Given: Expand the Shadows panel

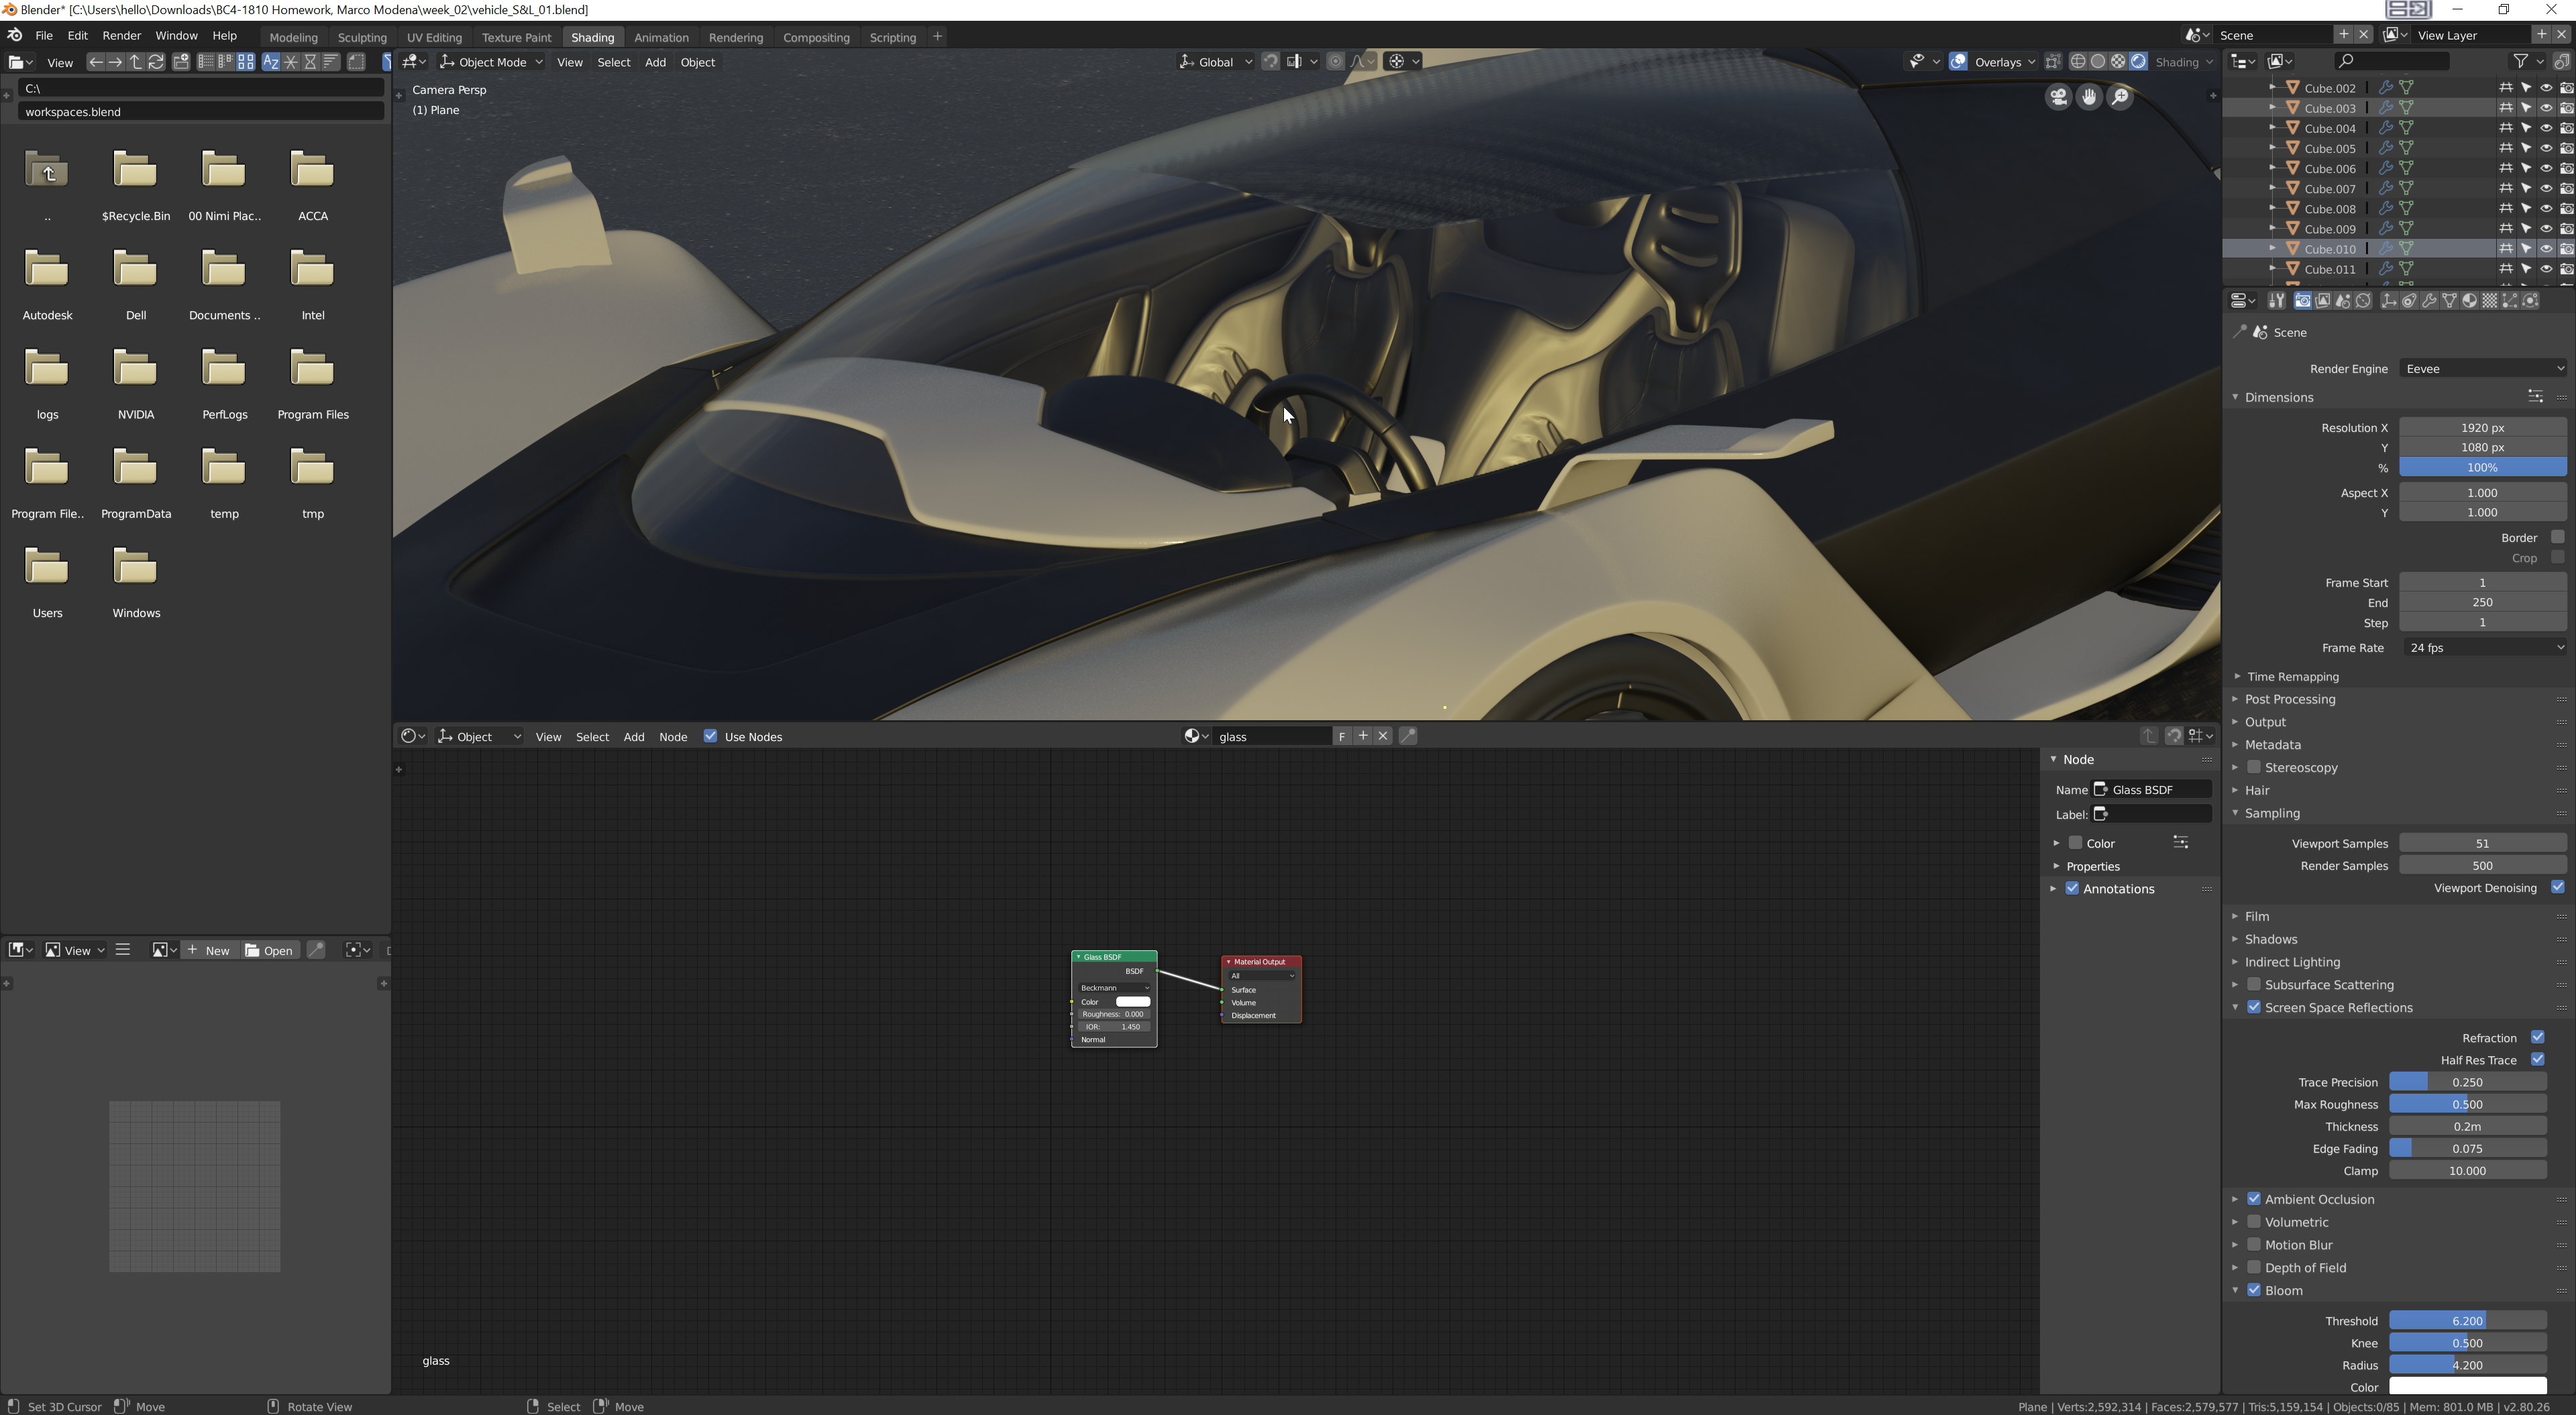Looking at the screenshot, I should point(2271,939).
